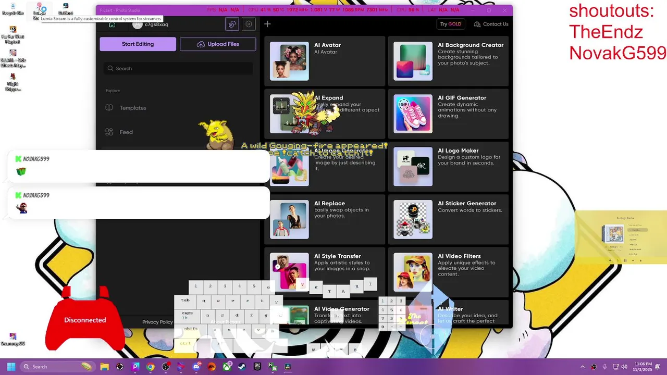667x375 pixels.
Task: Go to the Picsart home icon
Action: tap(112, 24)
